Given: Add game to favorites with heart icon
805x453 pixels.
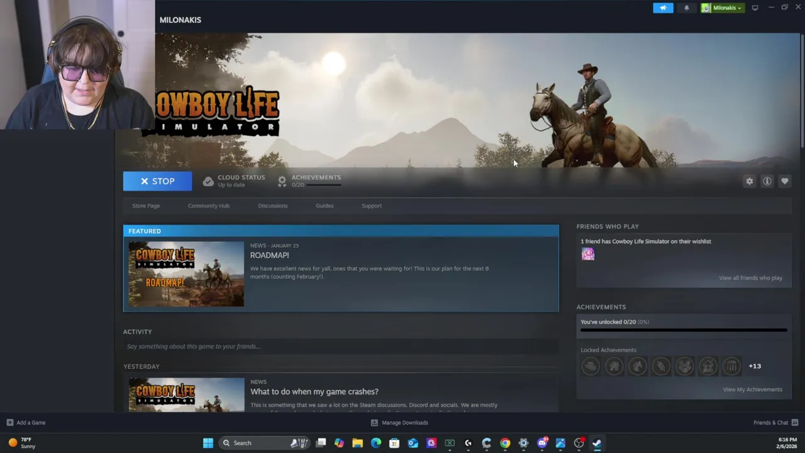Looking at the screenshot, I should pyautogui.click(x=784, y=181).
